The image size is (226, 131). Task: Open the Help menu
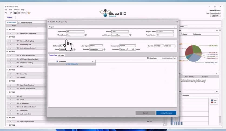coord(23,10)
